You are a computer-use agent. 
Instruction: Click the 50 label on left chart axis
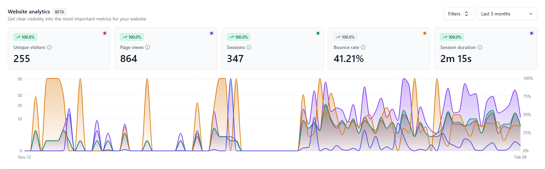point(20,79)
